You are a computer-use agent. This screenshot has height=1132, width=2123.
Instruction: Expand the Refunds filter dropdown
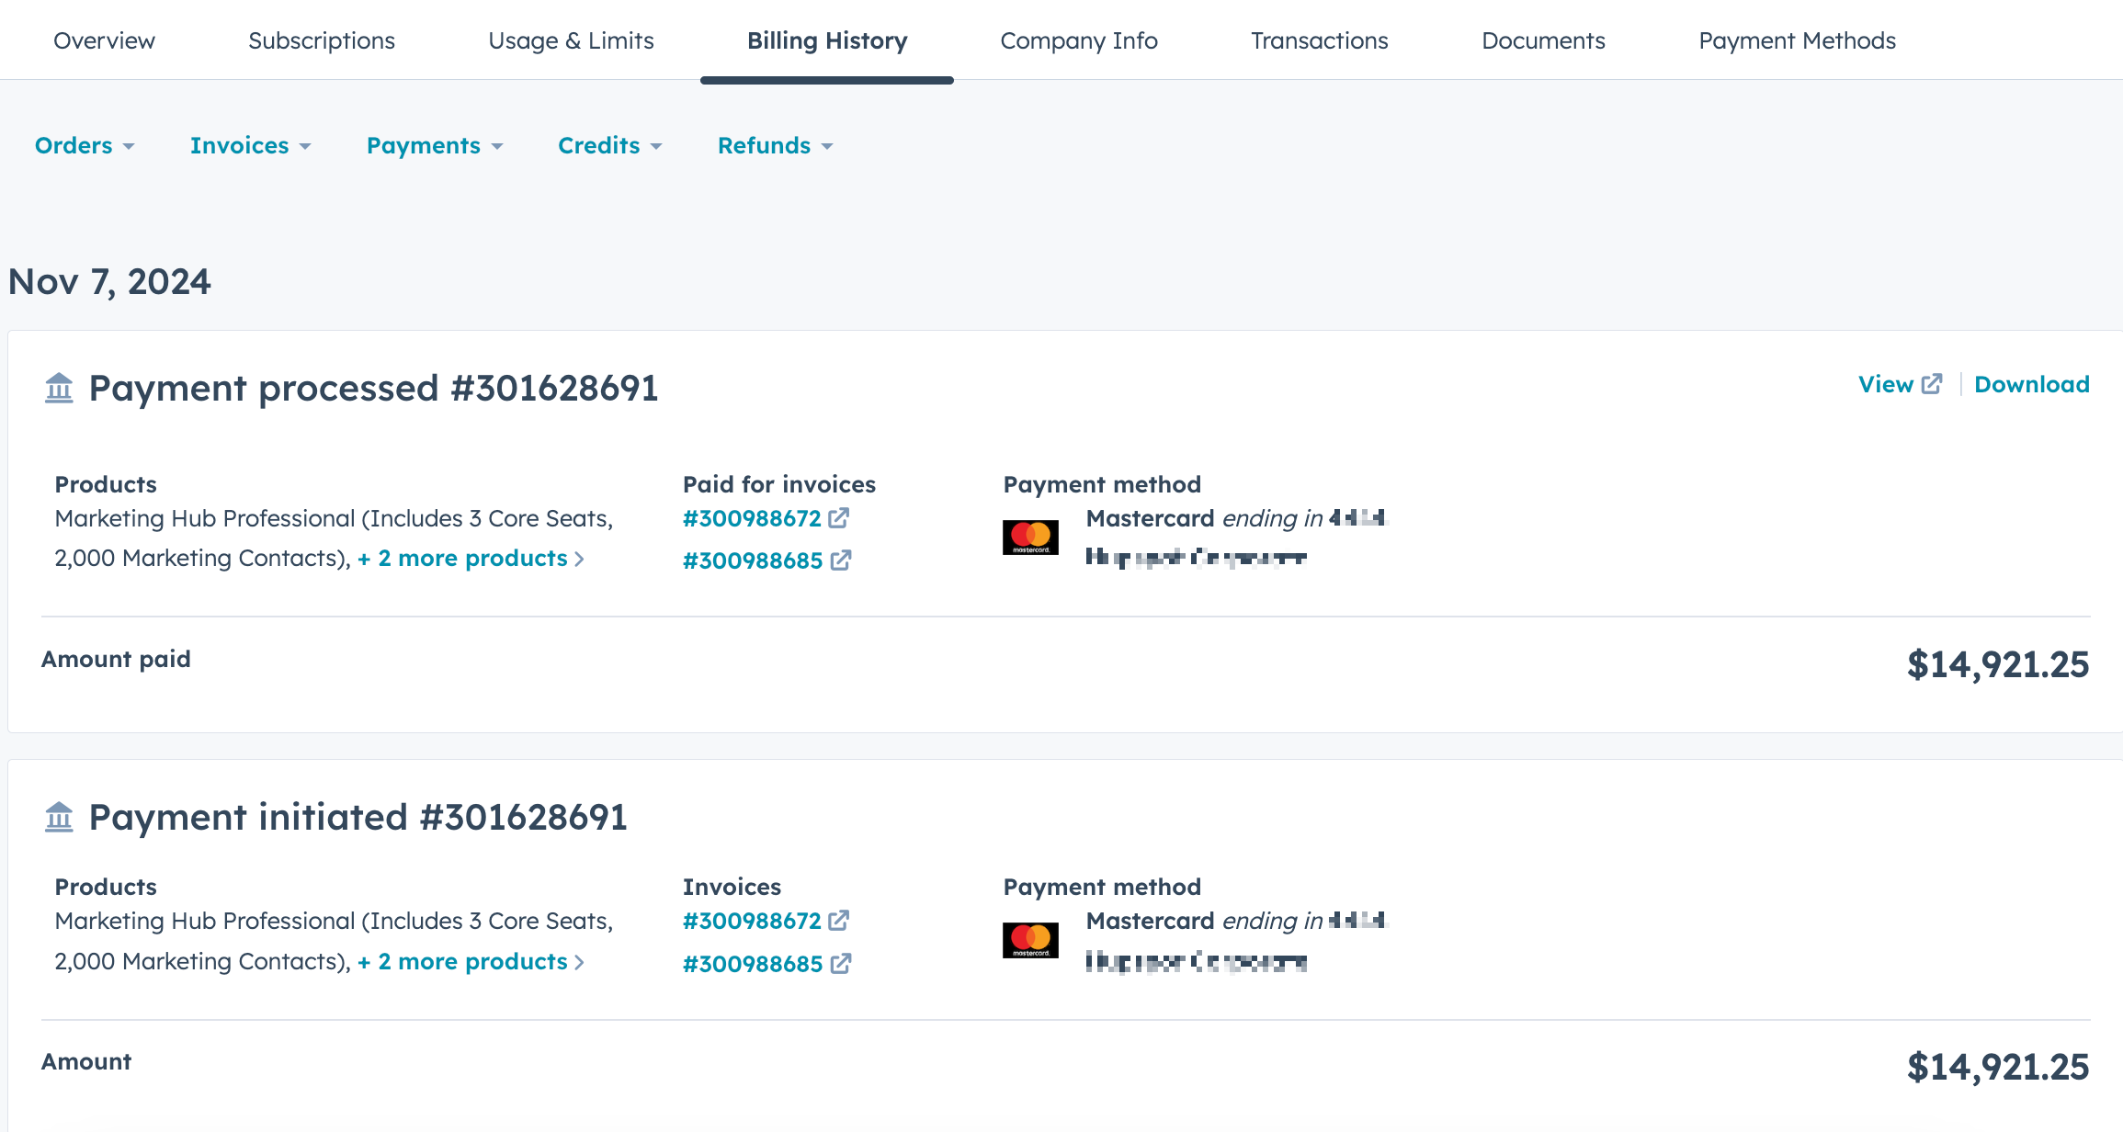pos(775,146)
